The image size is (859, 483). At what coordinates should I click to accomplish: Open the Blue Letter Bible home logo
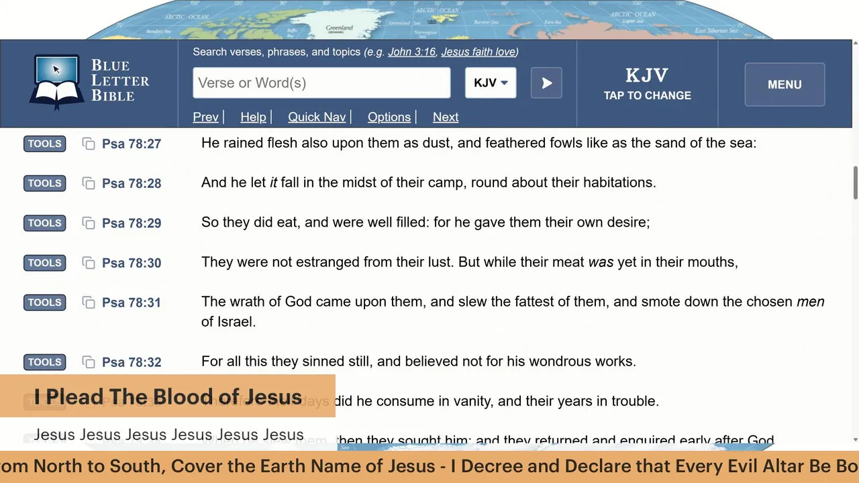89,83
